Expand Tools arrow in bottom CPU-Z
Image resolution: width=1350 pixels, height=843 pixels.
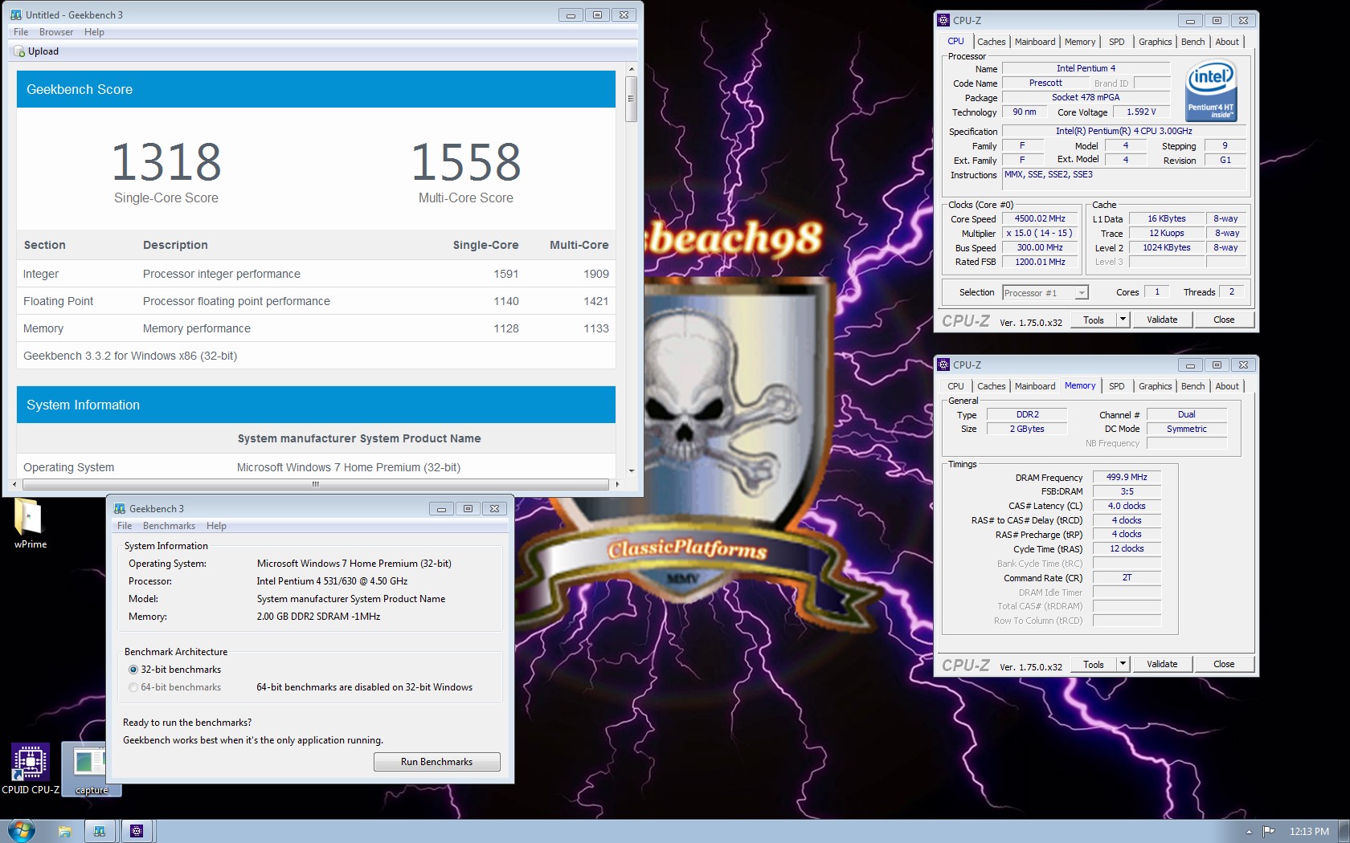pos(1123,664)
